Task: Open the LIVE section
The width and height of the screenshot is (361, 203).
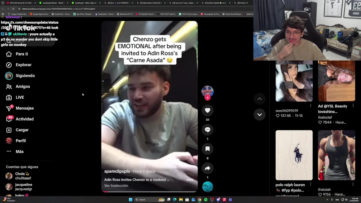Action: tap(15, 97)
